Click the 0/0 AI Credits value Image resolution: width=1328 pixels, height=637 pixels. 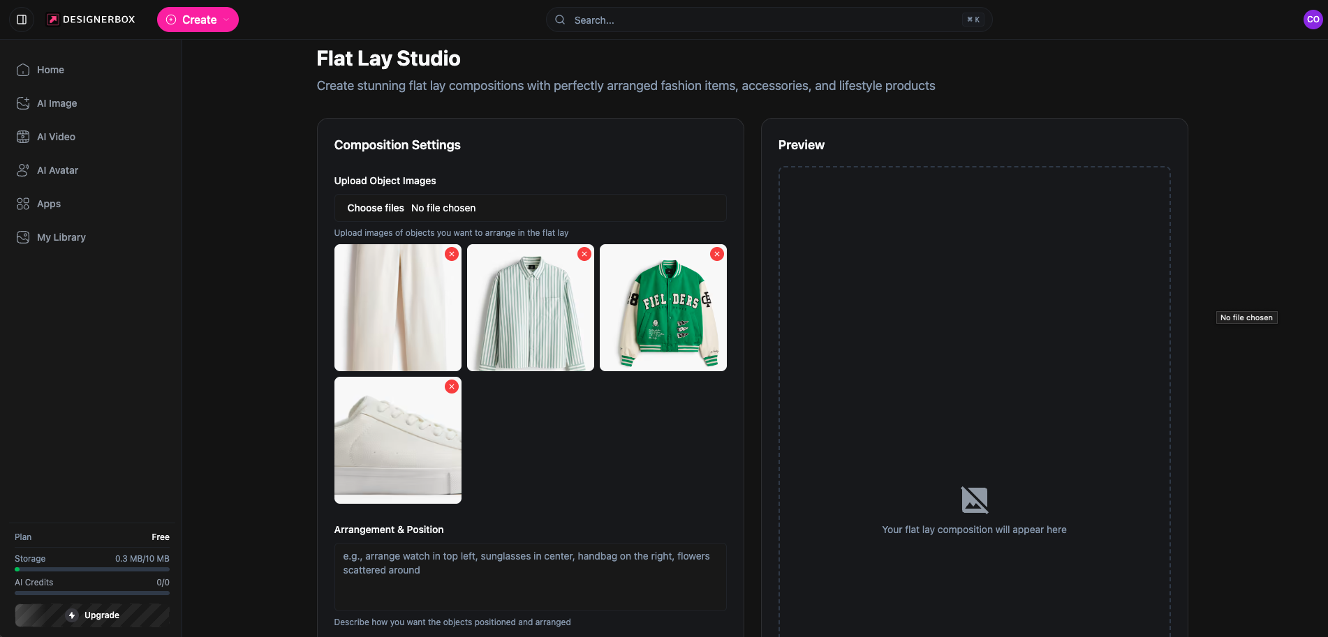163,583
